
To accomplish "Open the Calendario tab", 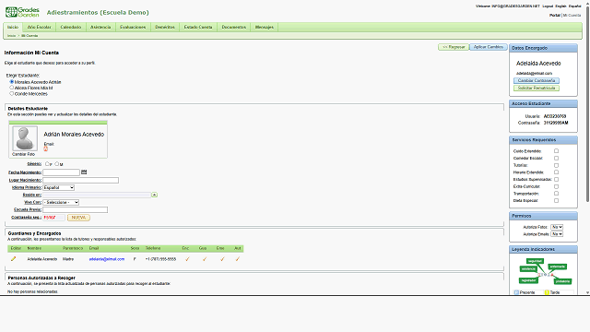I will [x=71, y=27].
